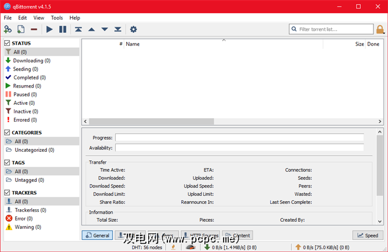
Task: Resume torrents with the play icon
Action: (x=49, y=29)
